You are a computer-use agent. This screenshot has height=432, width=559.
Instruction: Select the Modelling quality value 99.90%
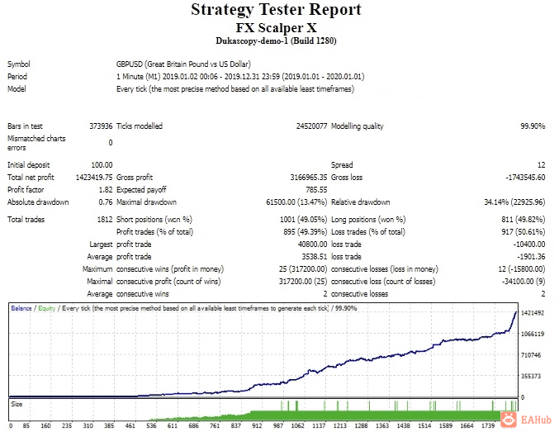pos(533,126)
